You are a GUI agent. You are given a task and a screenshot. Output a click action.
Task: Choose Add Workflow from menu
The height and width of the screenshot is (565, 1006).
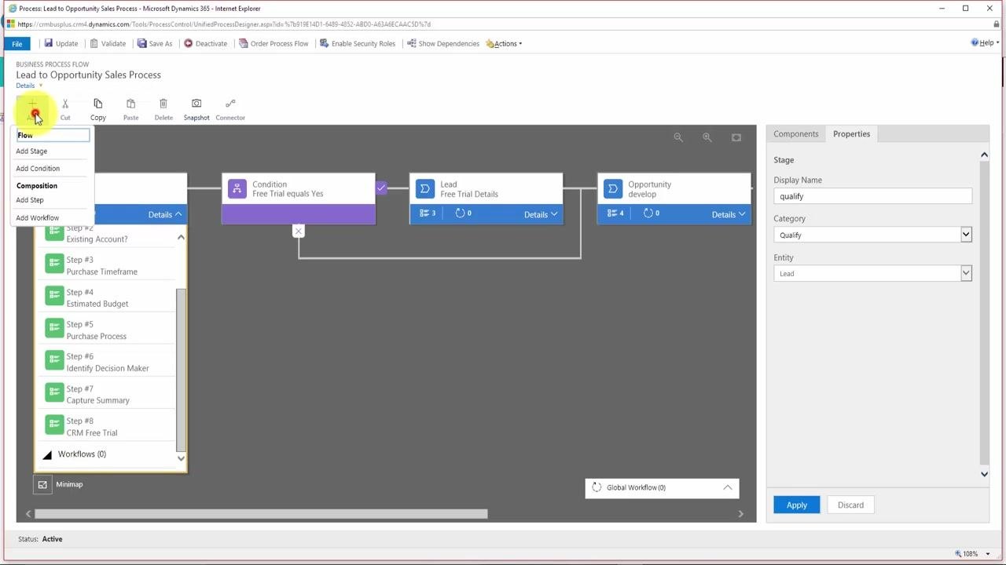tap(38, 217)
